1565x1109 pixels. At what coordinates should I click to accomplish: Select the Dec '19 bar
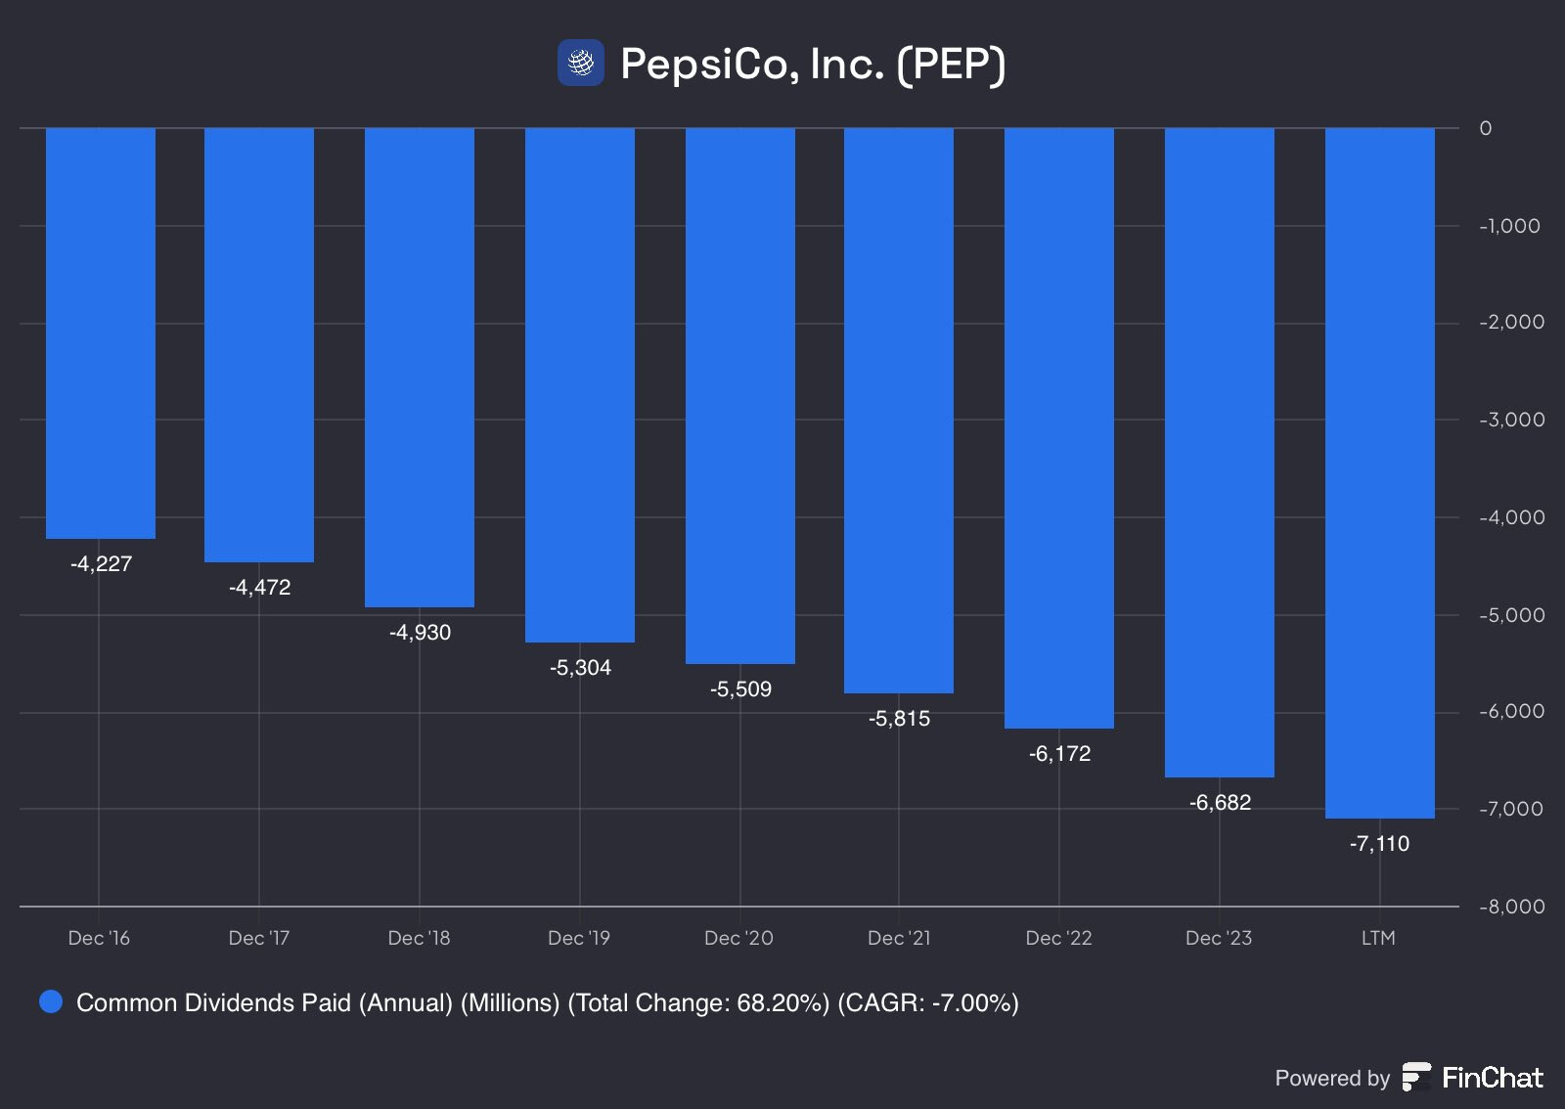(x=580, y=385)
